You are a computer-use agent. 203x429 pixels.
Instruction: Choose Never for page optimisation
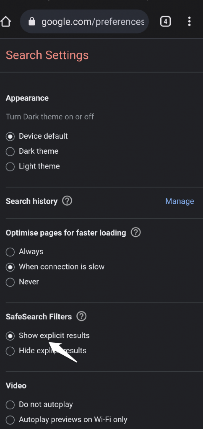tap(10, 282)
